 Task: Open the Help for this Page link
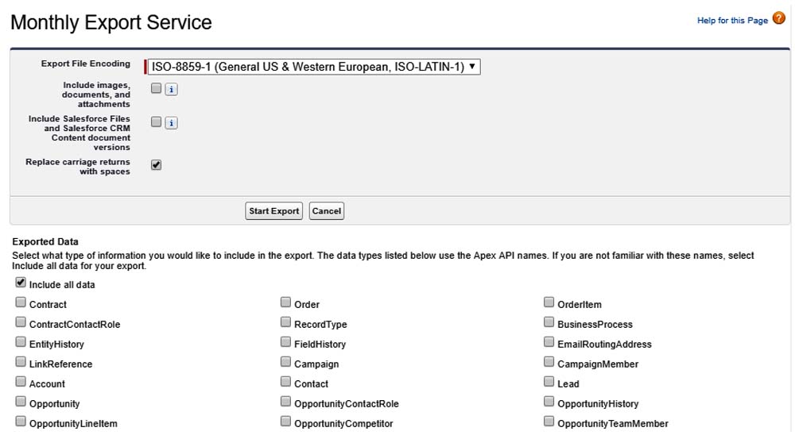pos(732,21)
